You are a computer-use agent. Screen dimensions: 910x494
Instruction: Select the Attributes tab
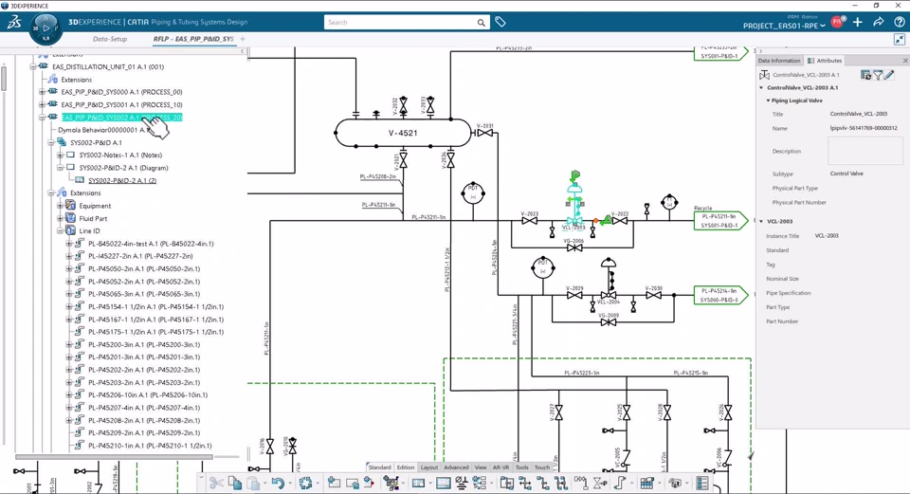[x=825, y=61]
